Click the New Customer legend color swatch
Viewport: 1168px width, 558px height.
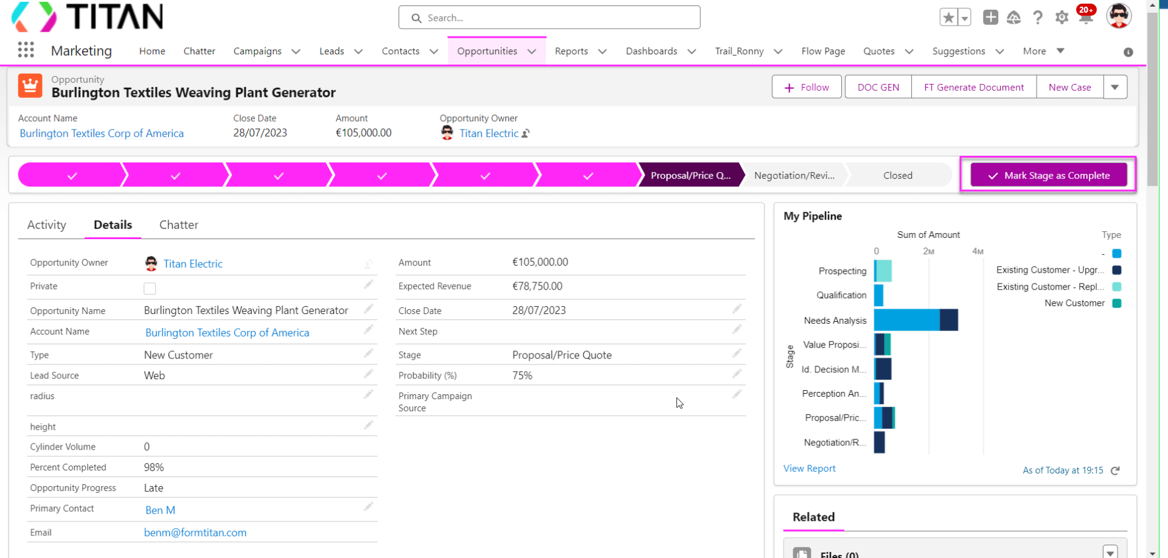tap(1117, 304)
